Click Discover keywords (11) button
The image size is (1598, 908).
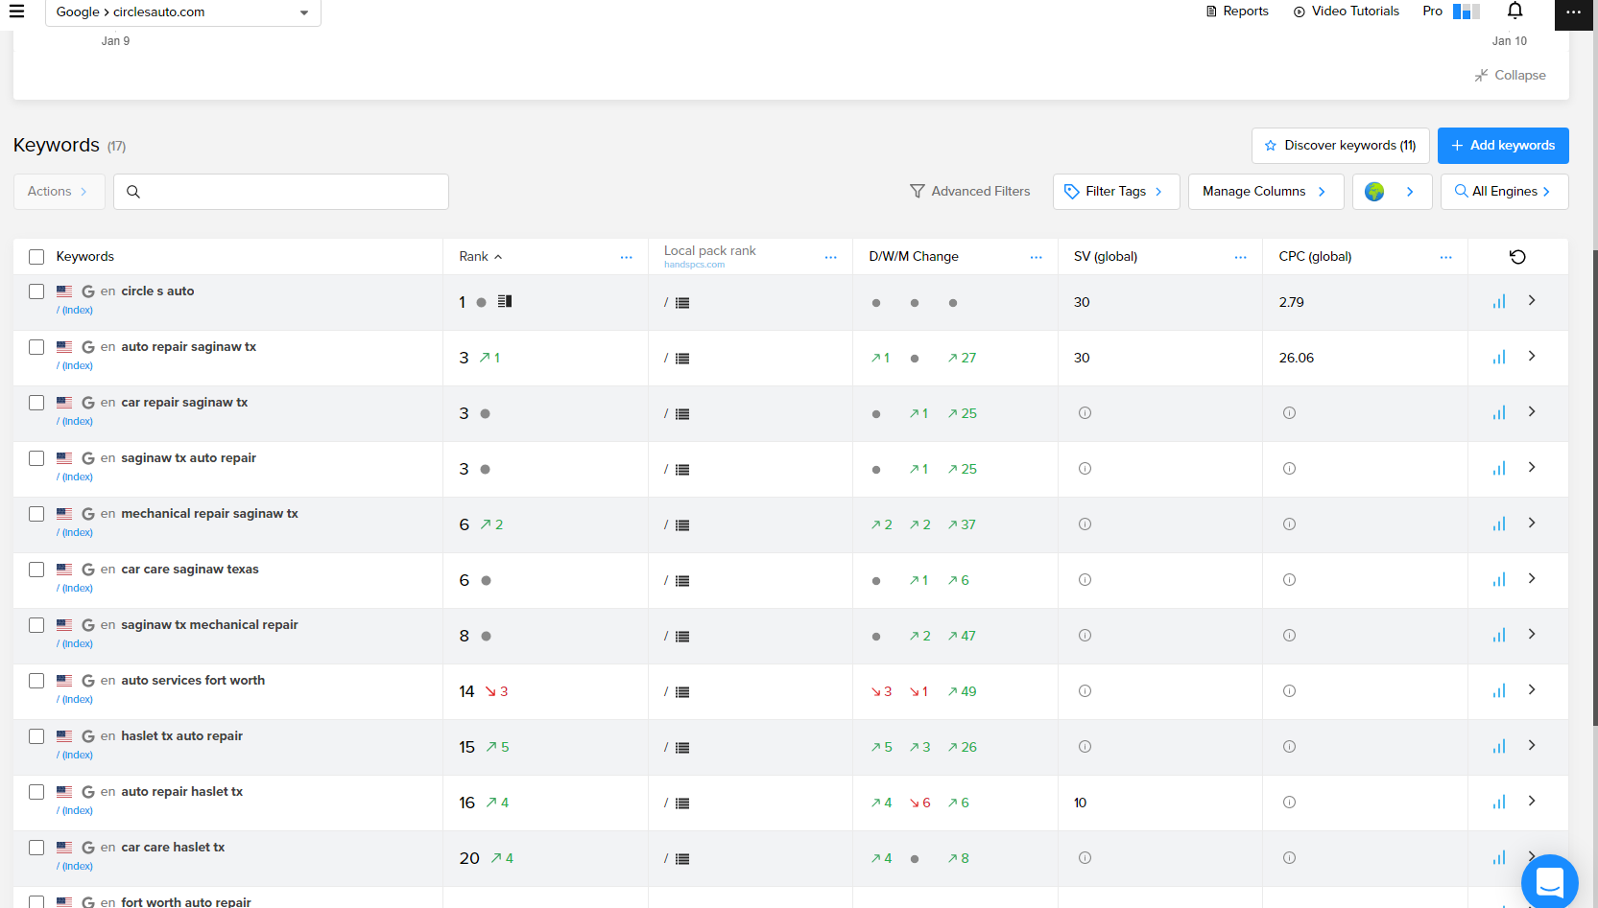tap(1340, 146)
